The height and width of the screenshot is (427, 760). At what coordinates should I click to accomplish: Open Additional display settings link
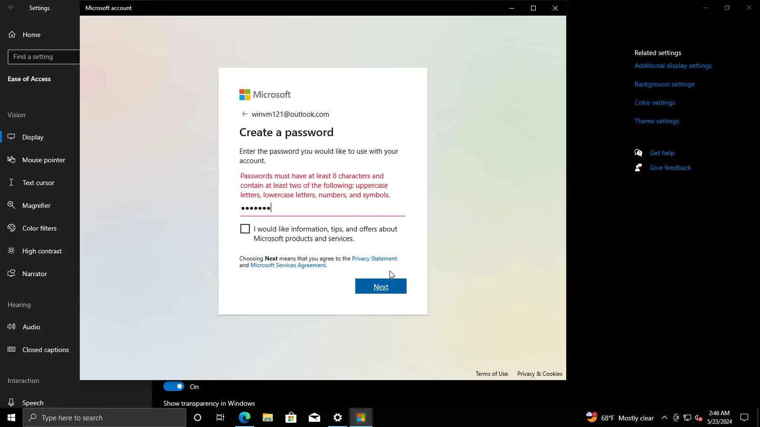click(x=673, y=65)
